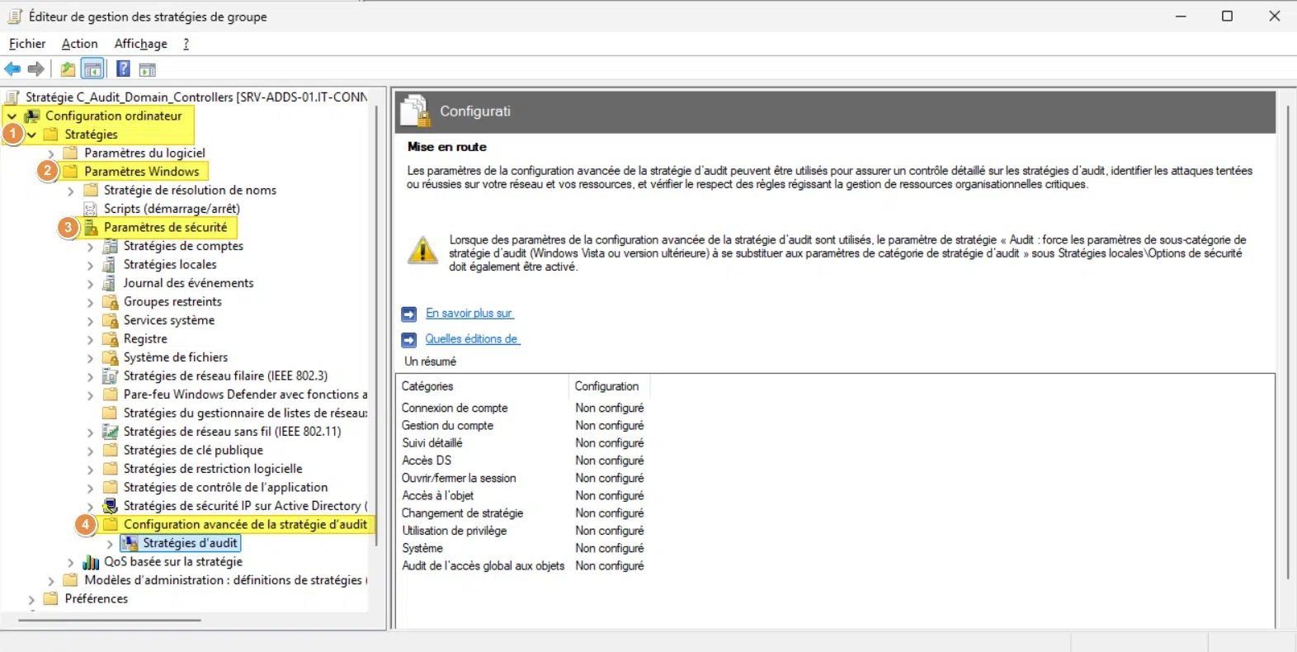
Task: Toggle the show/hide action pane button
Action: tap(148, 69)
